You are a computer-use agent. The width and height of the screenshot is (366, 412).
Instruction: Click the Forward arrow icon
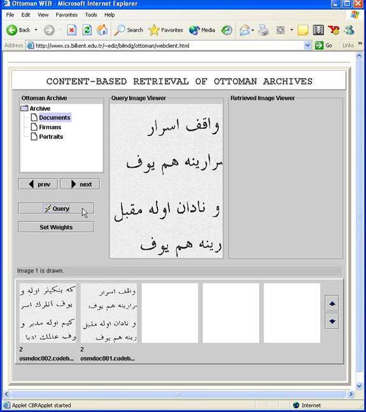(x=49, y=30)
